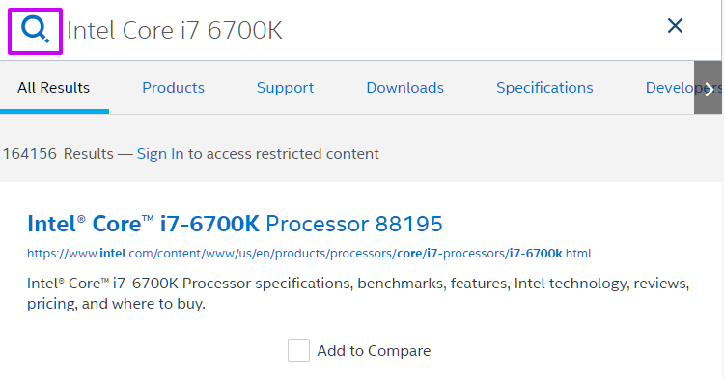Show more tabs with the right chevron arrow

[709, 88]
